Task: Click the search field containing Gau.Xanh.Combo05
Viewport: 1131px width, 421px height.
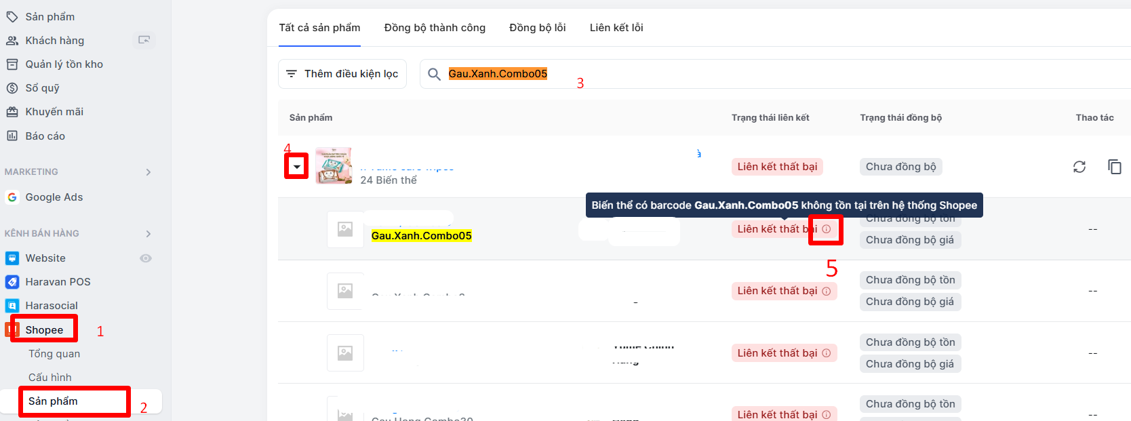Action: [x=775, y=74]
